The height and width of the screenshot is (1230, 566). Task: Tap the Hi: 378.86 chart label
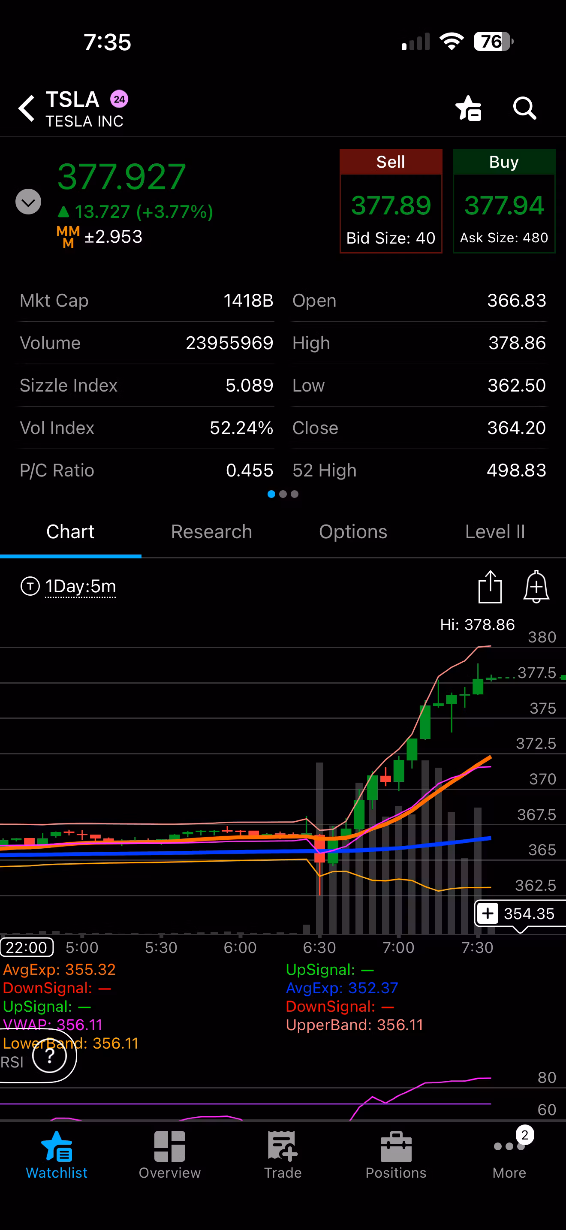[477, 624]
